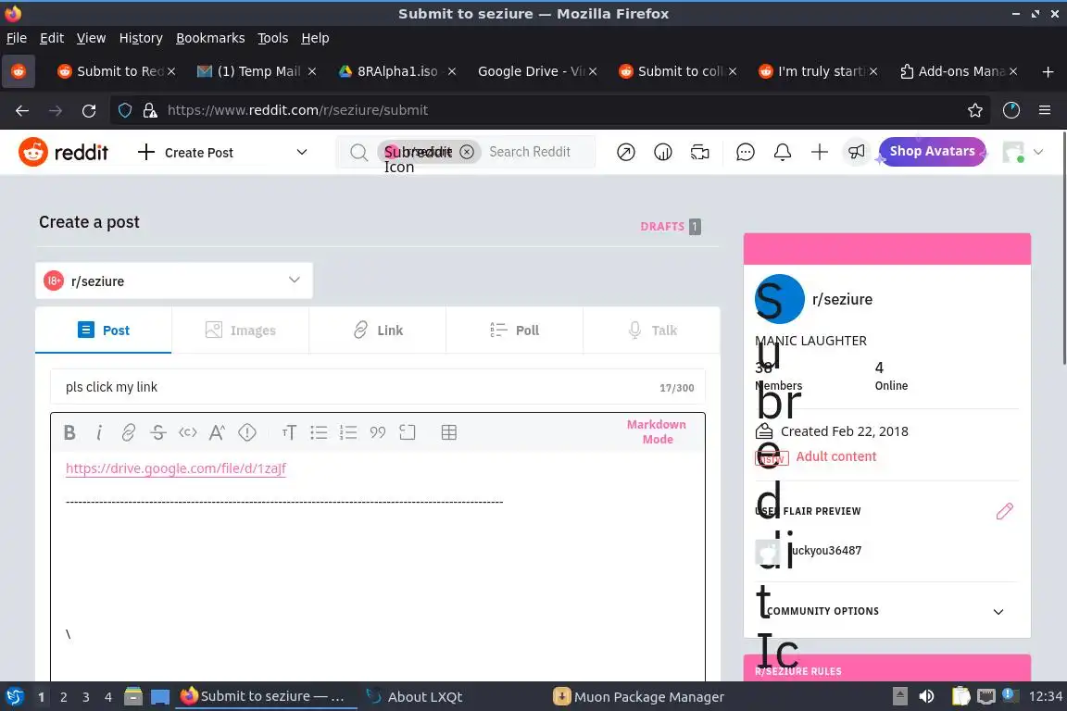1067x711 pixels.
Task: Insert a code block
Action: coord(408,432)
